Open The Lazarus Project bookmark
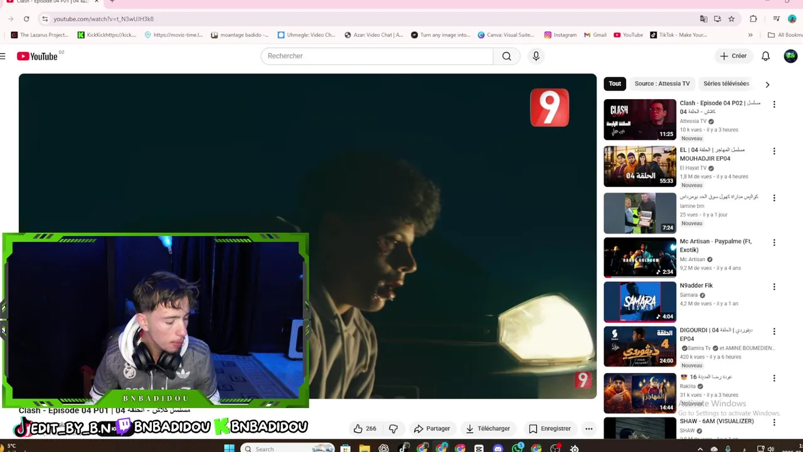 pyautogui.click(x=40, y=35)
